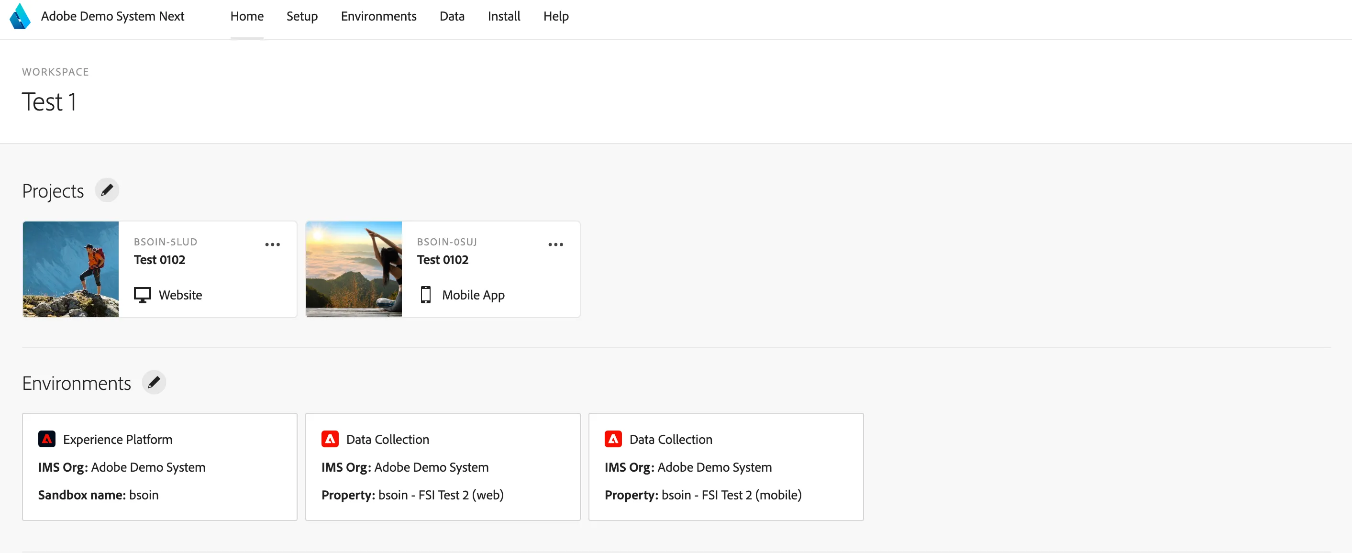1352x553 pixels.
Task: Click the Test 1 workspace heading
Action: point(49,102)
